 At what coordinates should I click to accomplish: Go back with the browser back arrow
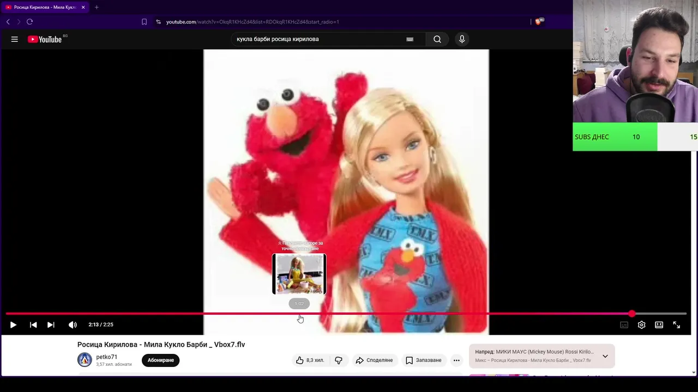tap(8, 22)
